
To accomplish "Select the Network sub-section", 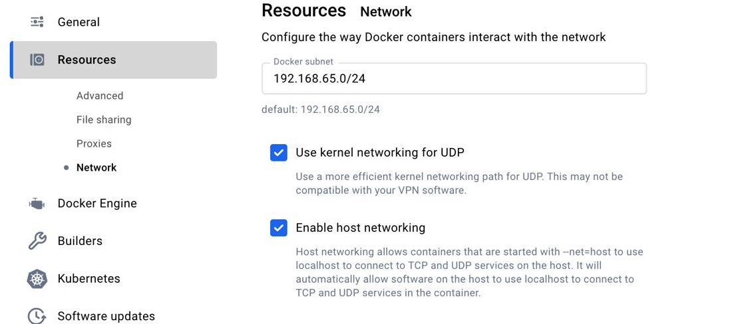I will pyautogui.click(x=96, y=167).
